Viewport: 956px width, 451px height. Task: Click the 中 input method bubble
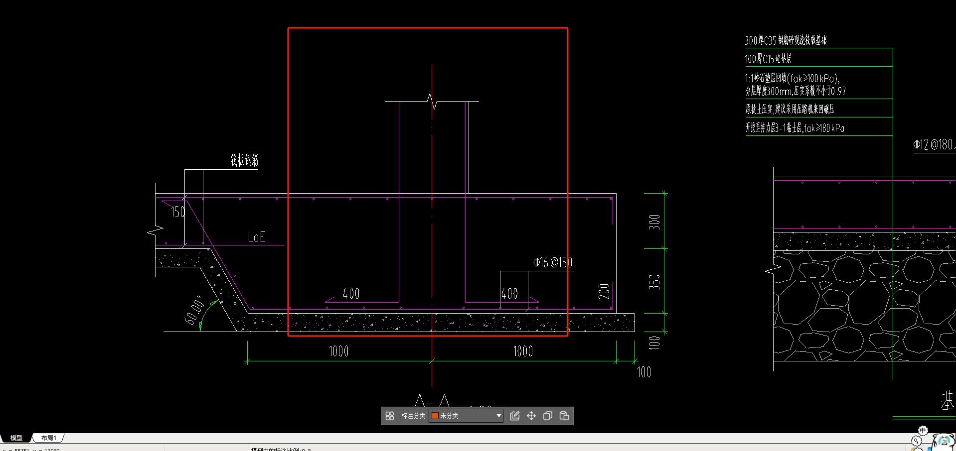point(923,431)
